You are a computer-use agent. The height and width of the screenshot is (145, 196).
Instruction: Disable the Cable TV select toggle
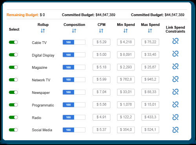[x=13, y=42]
